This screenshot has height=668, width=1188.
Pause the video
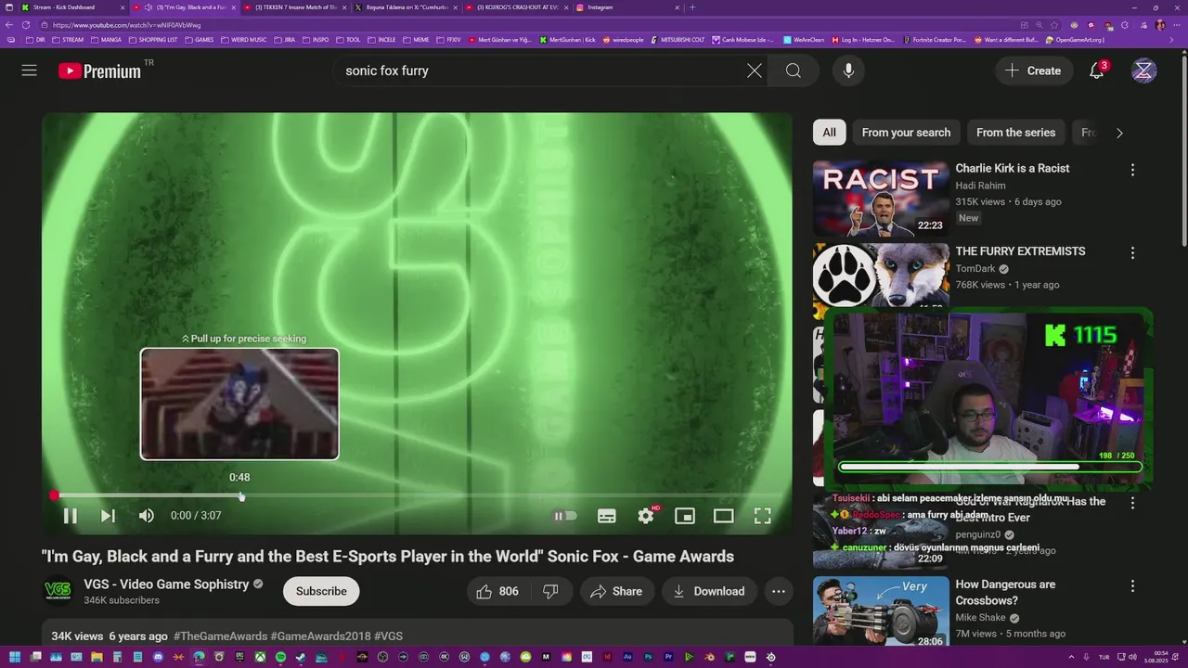tap(70, 516)
